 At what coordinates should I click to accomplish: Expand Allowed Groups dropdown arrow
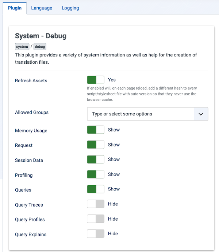pyautogui.click(x=201, y=114)
